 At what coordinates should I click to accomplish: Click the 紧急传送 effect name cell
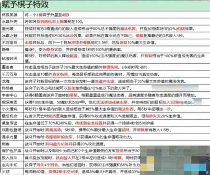click(12, 123)
